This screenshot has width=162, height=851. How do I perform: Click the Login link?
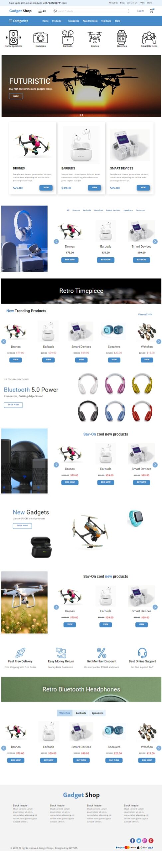[140, 11]
